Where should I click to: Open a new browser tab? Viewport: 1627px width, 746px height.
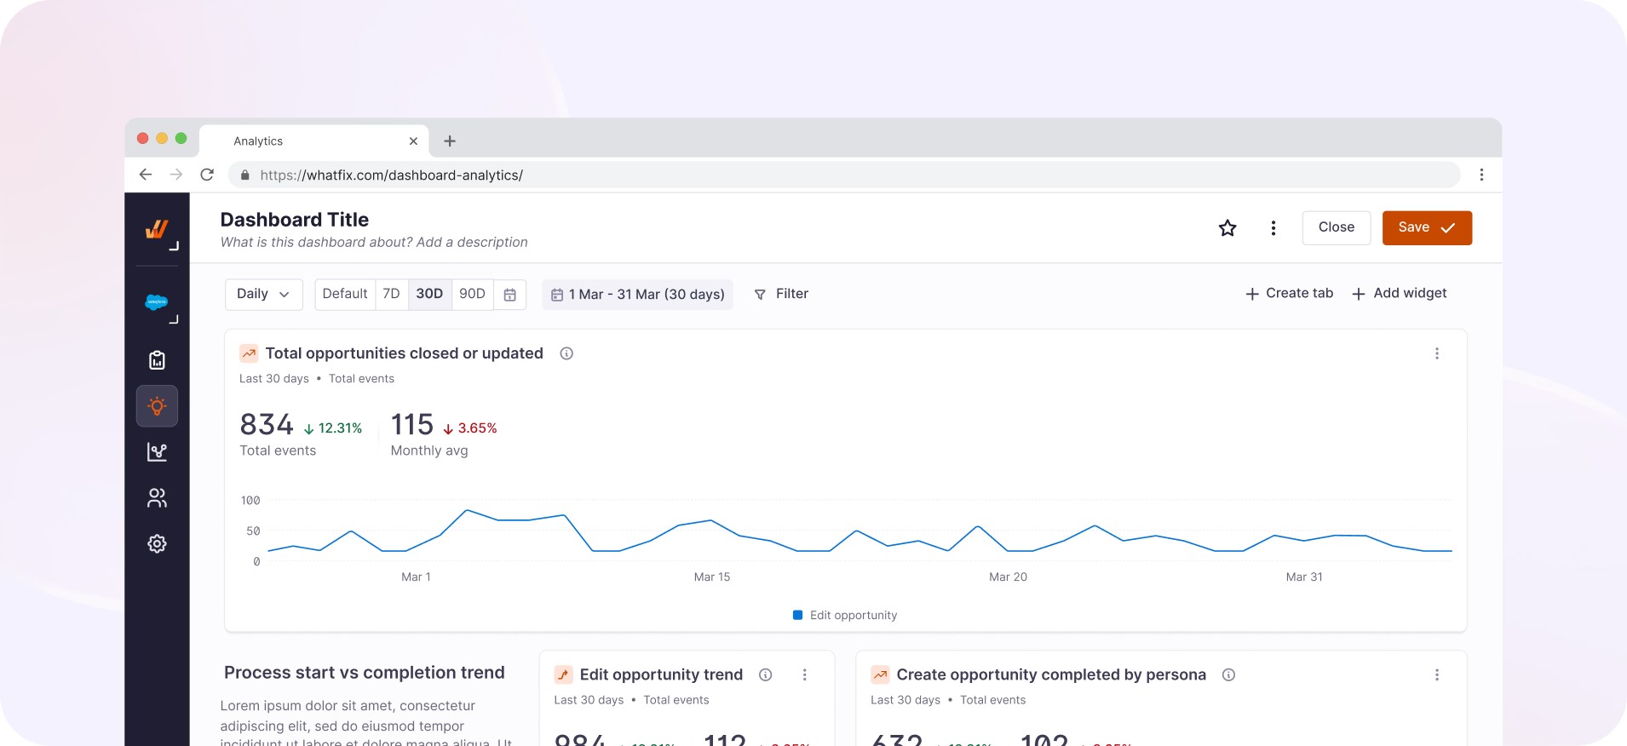pos(450,141)
